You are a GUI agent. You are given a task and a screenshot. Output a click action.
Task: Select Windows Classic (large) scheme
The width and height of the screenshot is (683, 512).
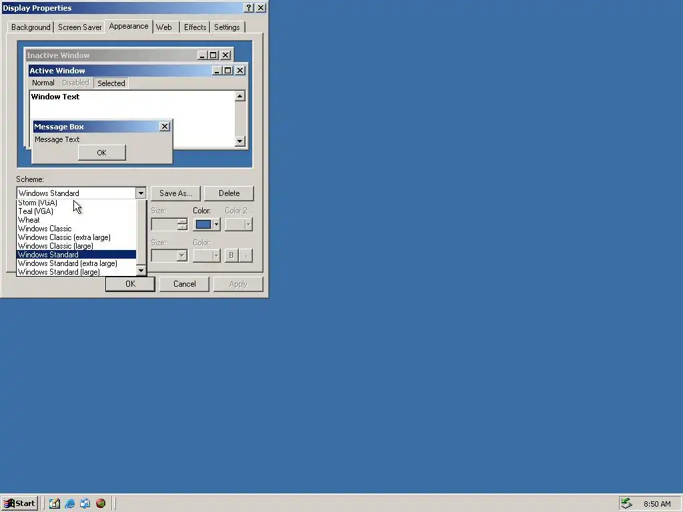pos(76,246)
